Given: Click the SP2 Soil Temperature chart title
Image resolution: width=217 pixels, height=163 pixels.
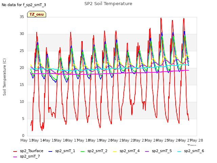Looking at the screenshot, I should click(108, 4).
